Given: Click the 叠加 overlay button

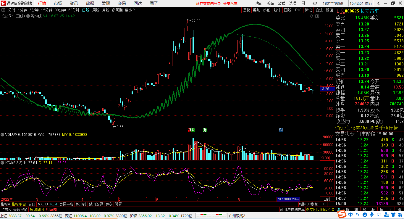Looking at the screenshot, I should tap(256, 10).
